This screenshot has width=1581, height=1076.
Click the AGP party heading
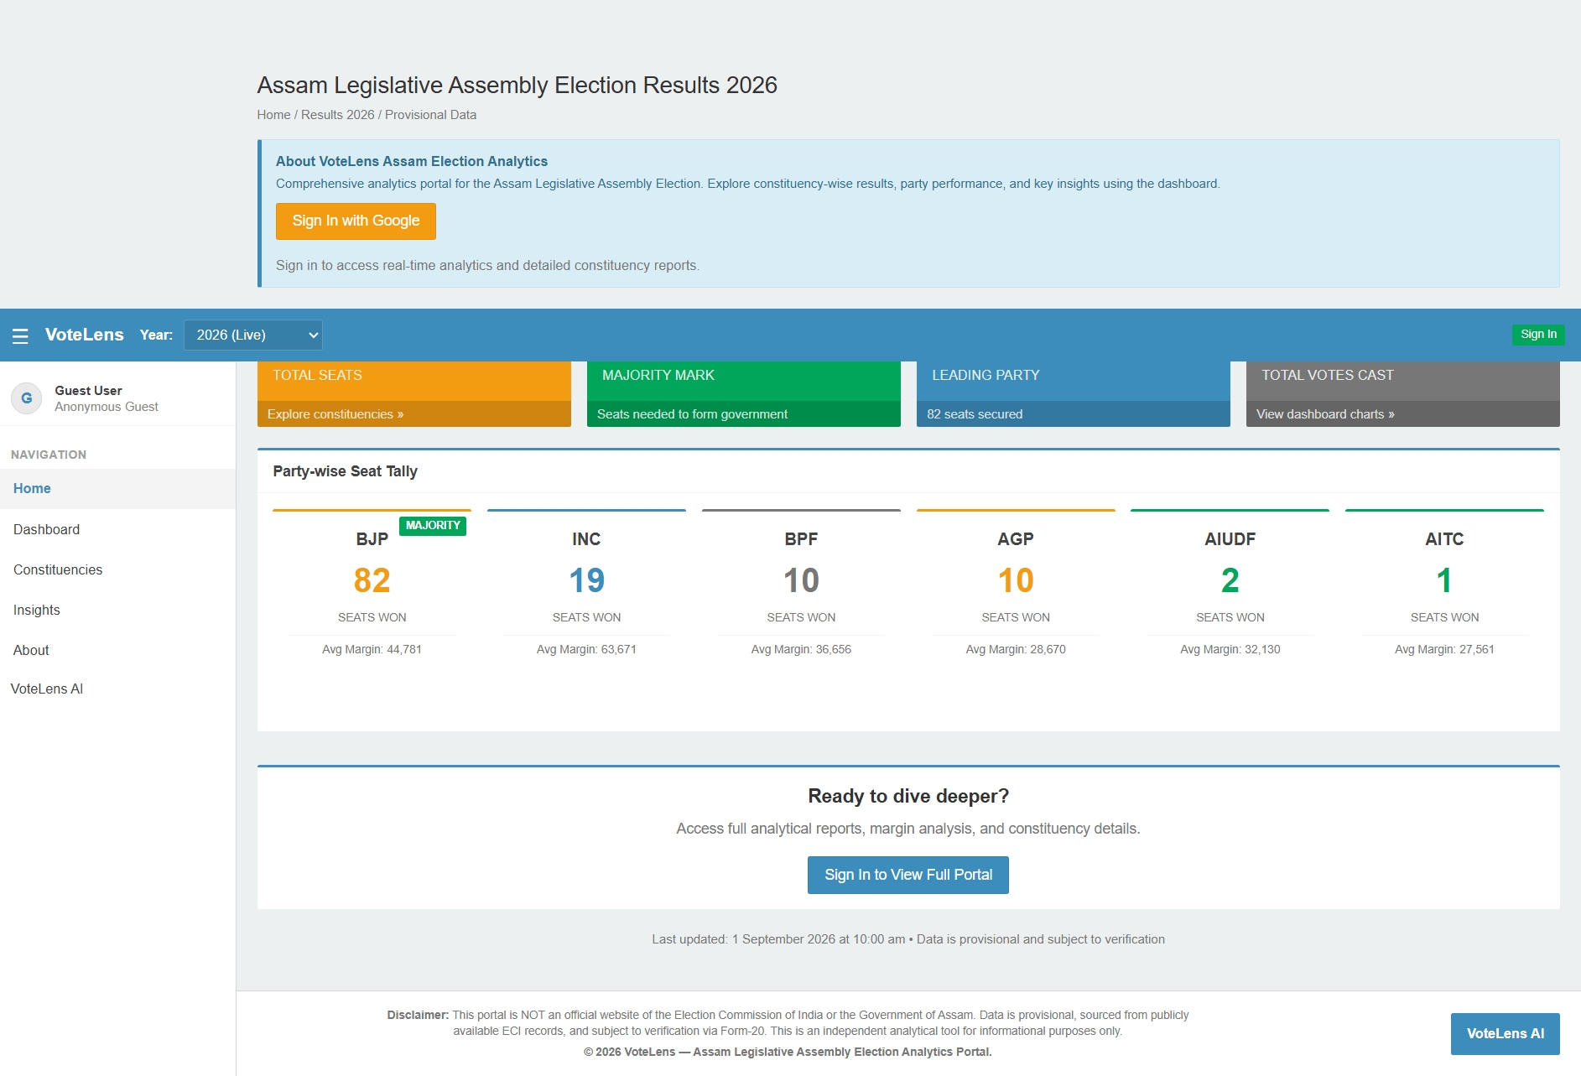tap(1016, 539)
